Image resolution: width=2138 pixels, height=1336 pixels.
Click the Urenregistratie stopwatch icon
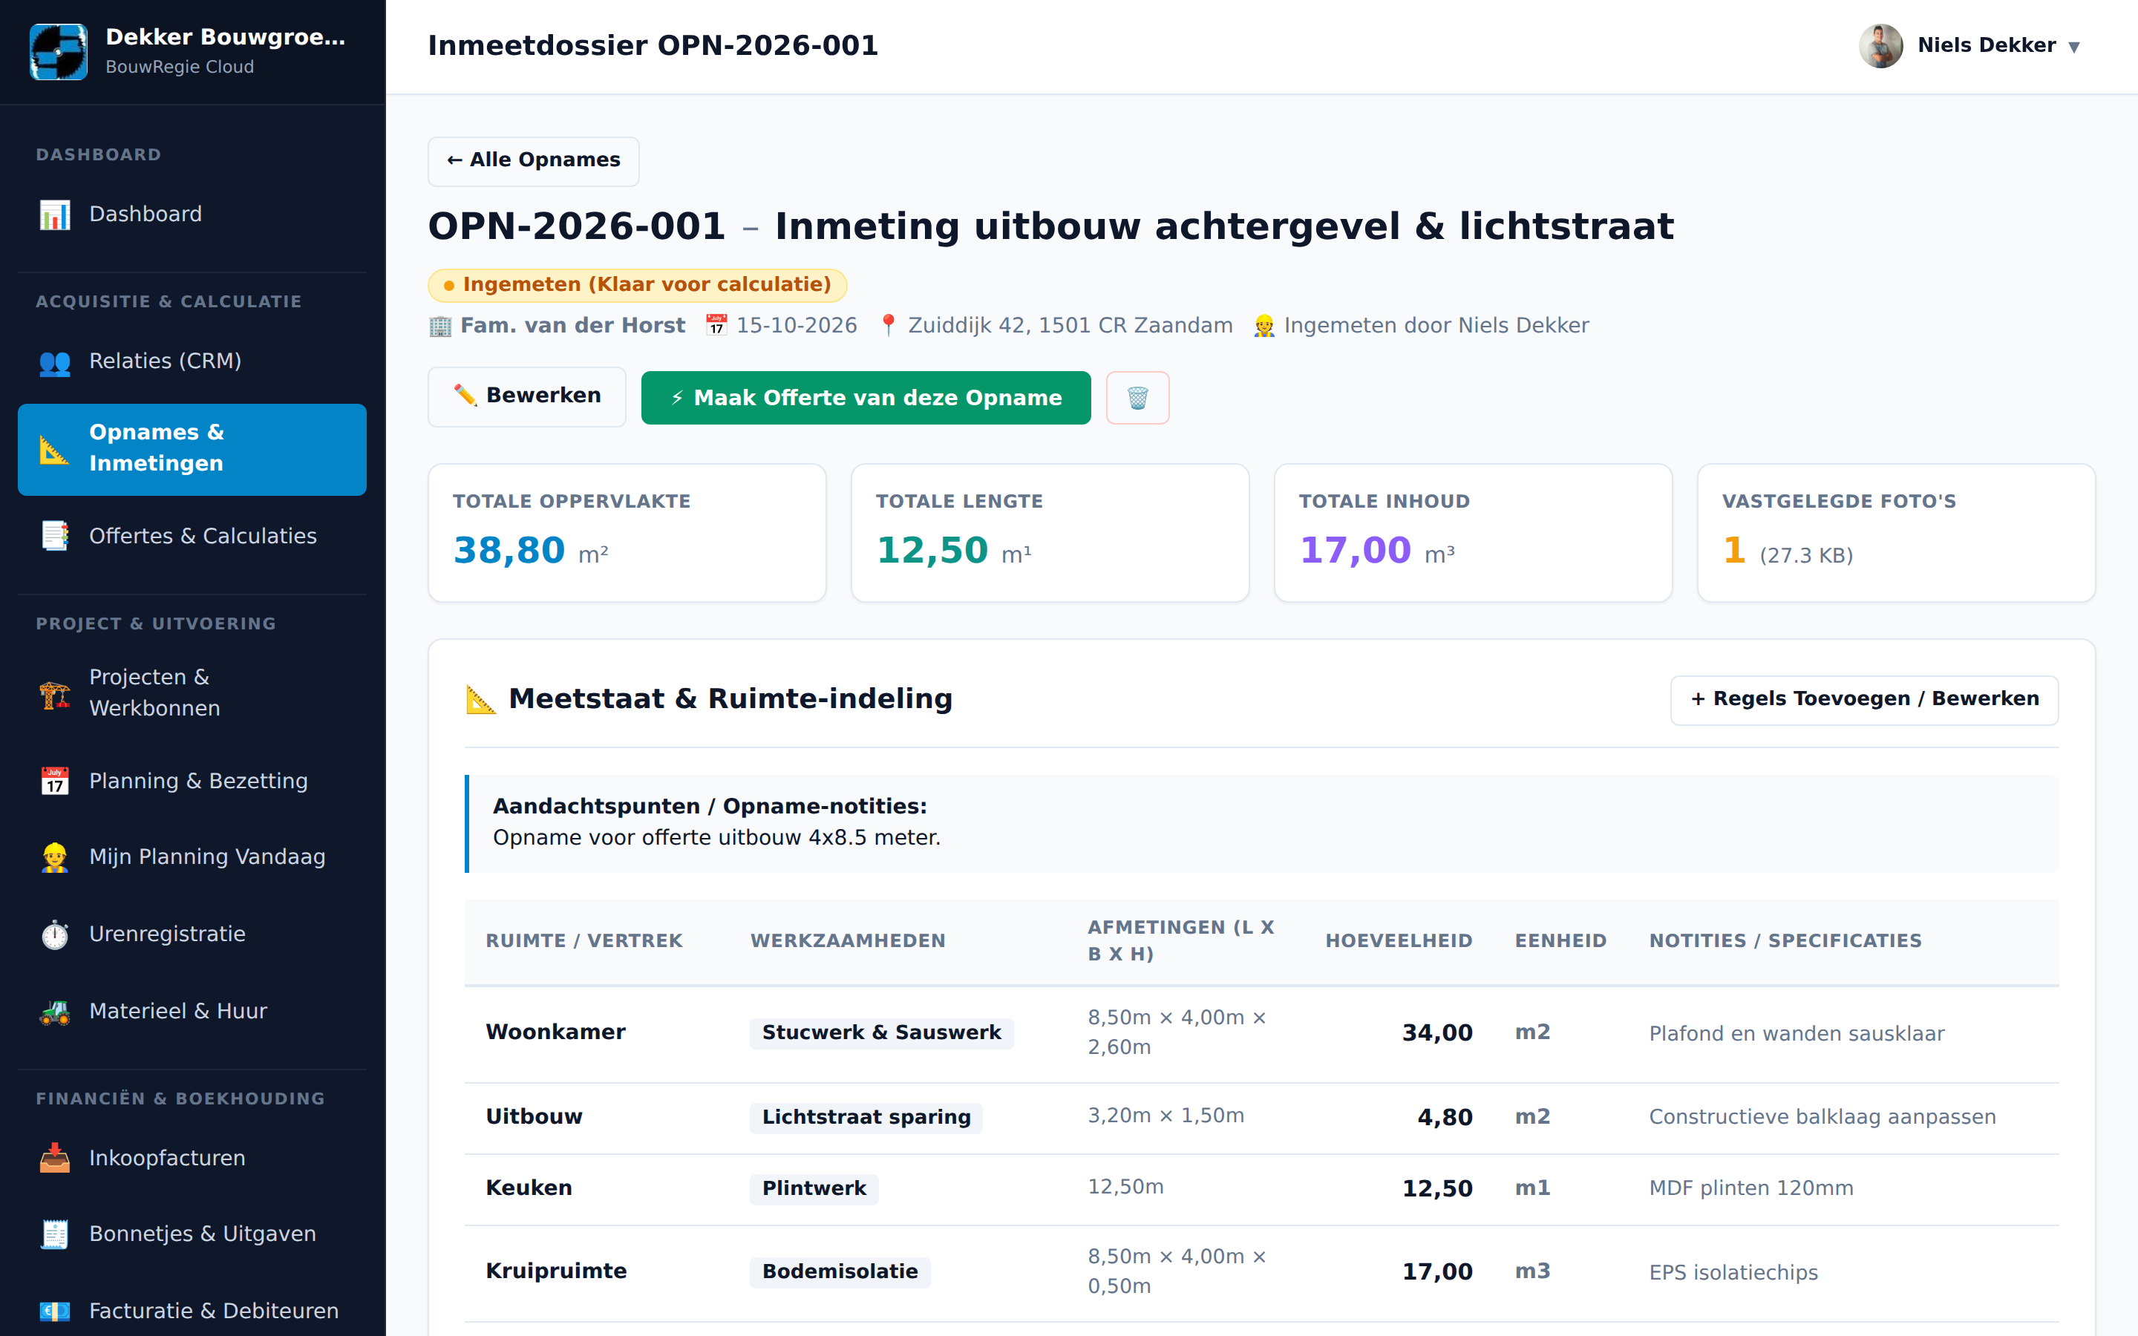pyautogui.click(x=55, y=934)
